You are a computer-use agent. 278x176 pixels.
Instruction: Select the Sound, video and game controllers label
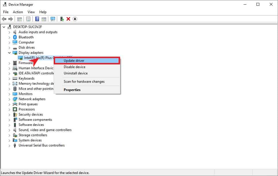coord(45,130)
